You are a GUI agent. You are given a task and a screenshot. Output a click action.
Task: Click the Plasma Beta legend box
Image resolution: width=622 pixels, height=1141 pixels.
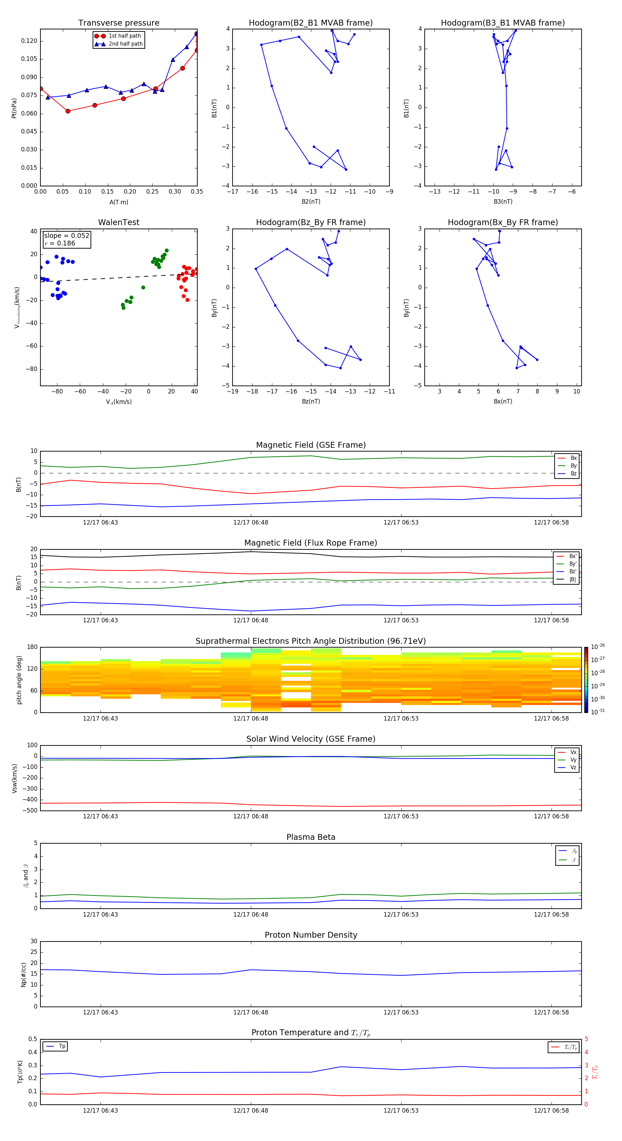[x=567, y=855]
